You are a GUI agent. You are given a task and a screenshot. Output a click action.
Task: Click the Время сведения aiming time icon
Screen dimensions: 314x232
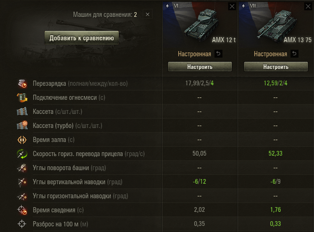tap(22, 210)
